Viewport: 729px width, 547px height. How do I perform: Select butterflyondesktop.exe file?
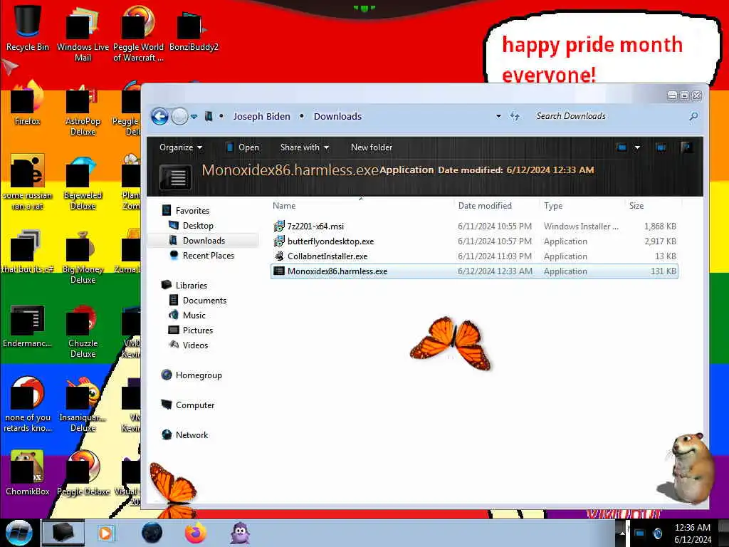click(x=474, y=241)
